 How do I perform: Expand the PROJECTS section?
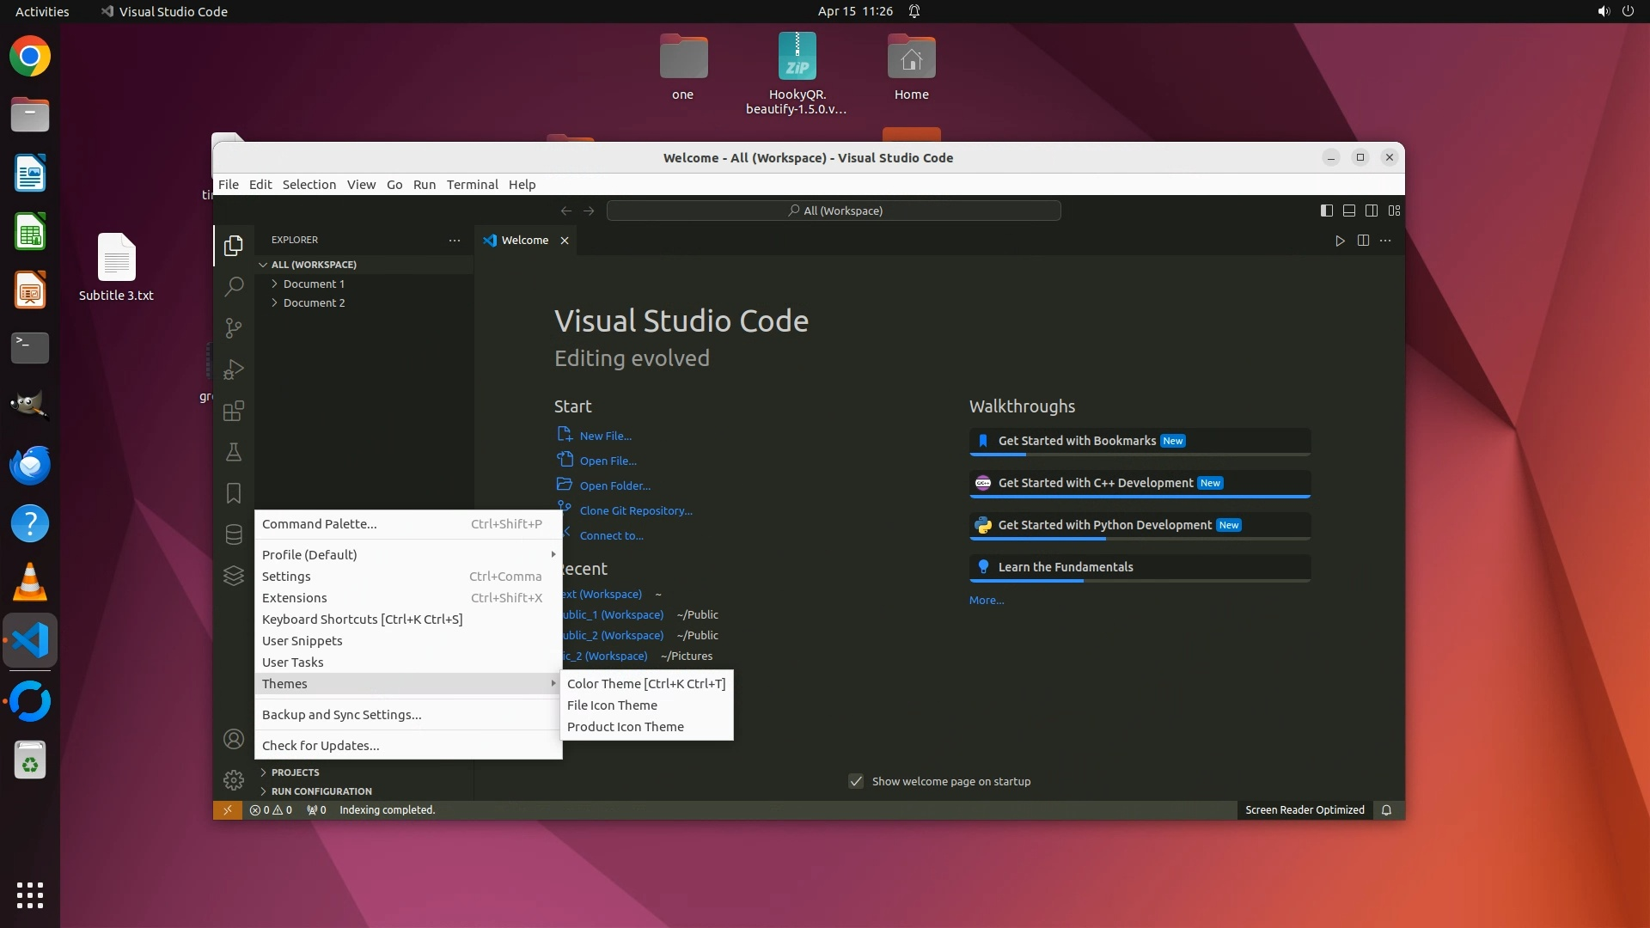coord(295,772)
